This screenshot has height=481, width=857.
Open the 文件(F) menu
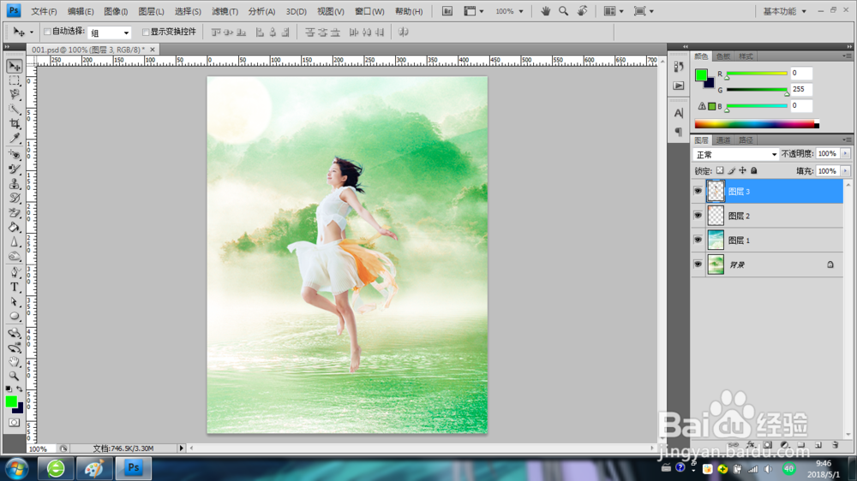tap(44, 11)
